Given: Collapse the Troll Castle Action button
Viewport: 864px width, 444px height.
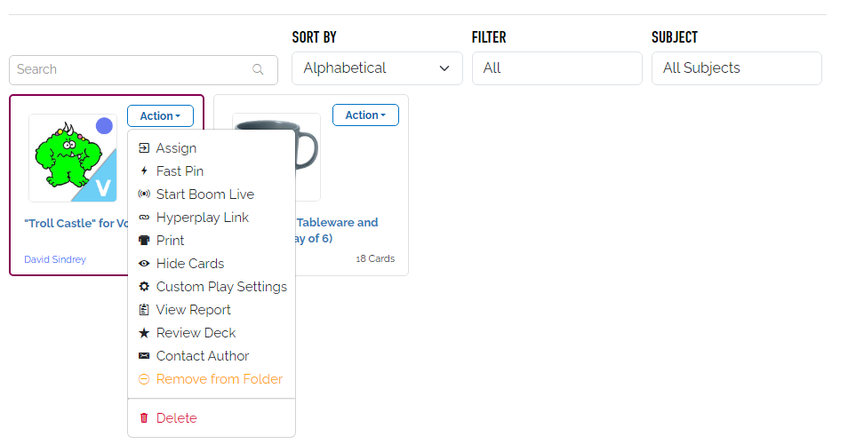Looking at the screenshot, I should pyautogui.click(x=160, y=115).
